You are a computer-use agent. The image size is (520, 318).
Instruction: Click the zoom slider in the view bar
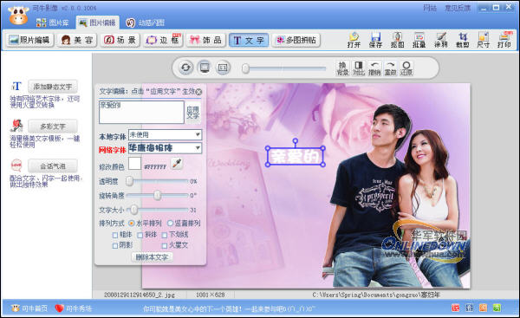coord(284,68)
